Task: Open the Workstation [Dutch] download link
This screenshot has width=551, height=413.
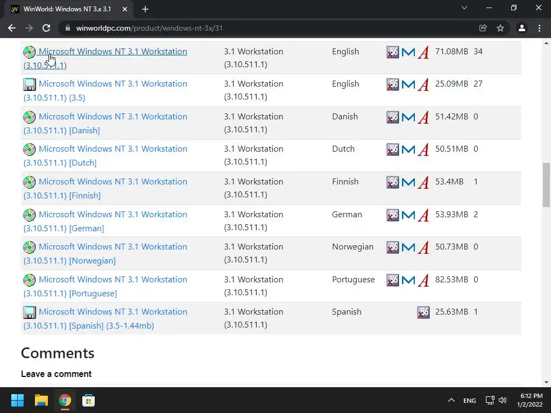Action: click(105, 155)
